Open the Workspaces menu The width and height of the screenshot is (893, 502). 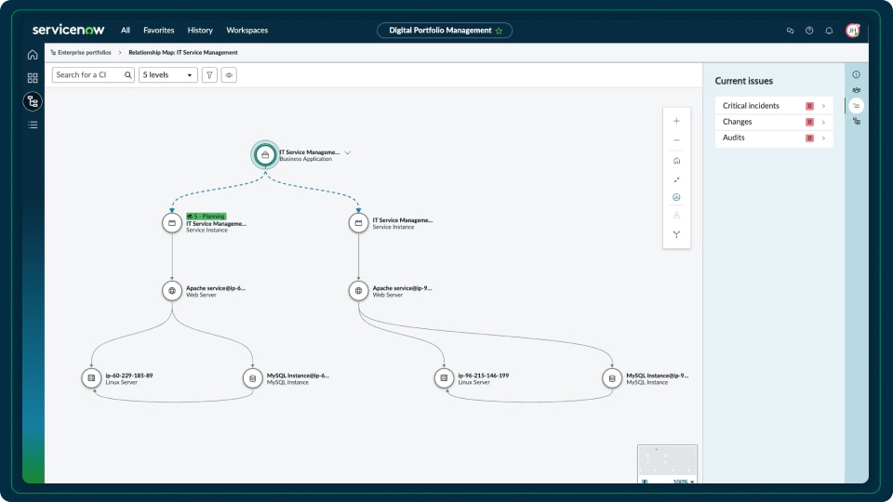tap(247, 31)
